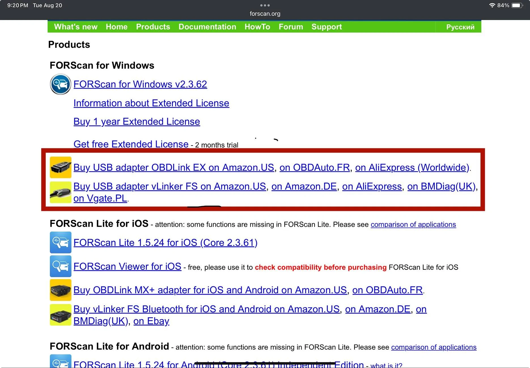The height and width of the screenshot is (368, 530).
Task: Open Buy vLinker FS Bluetooth on Amazon.US
Action: [x=206, y=309]
